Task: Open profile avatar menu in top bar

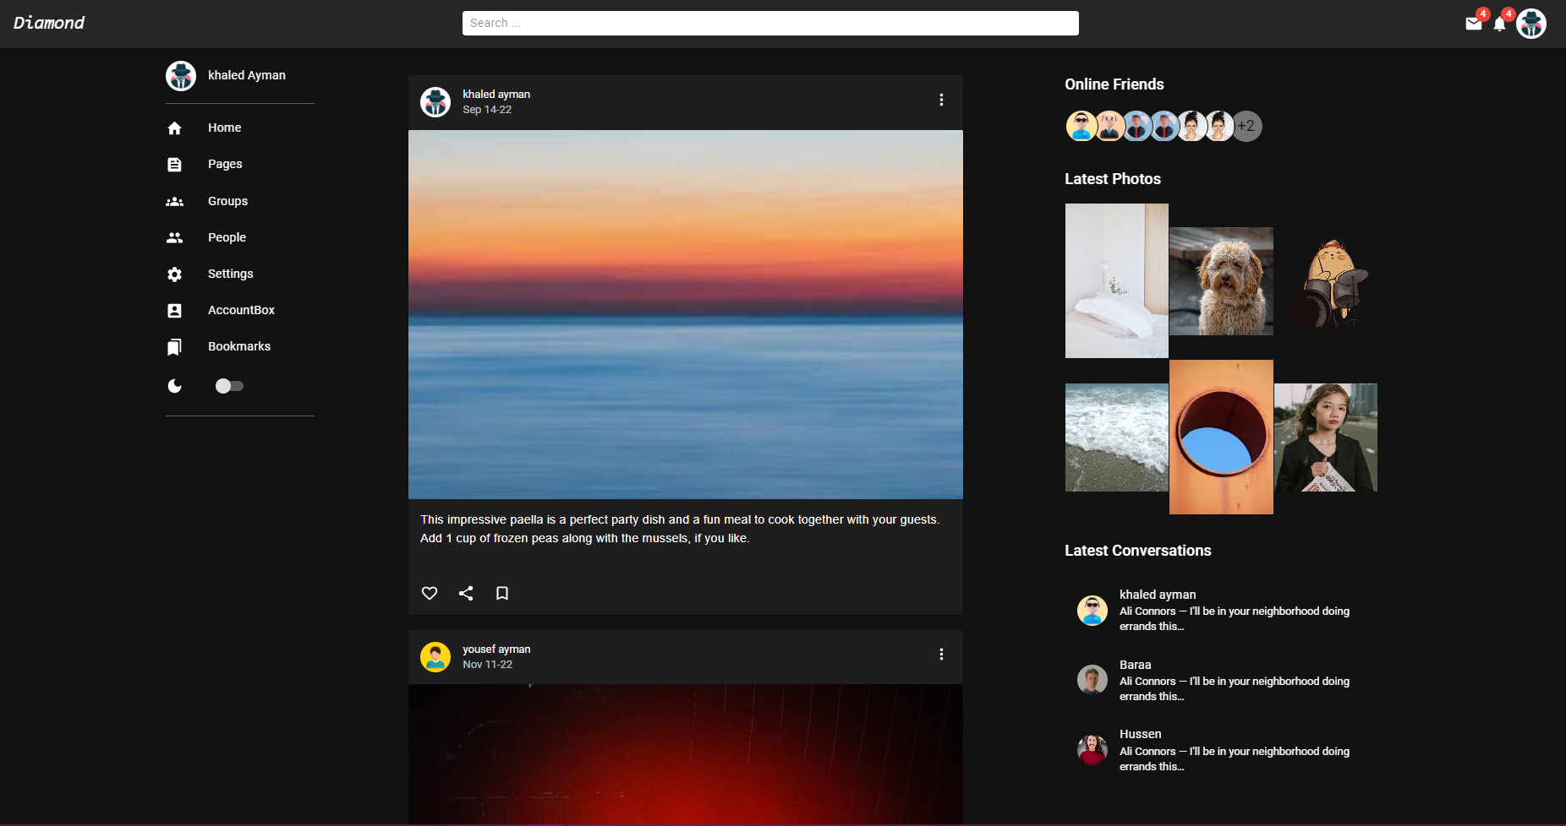Action: point(1531,24)
